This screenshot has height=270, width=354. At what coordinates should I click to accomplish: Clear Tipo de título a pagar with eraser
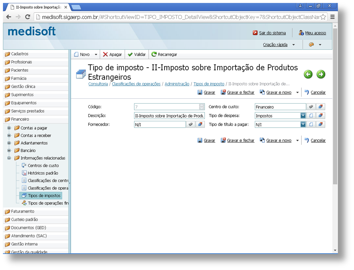coord(321,124)
